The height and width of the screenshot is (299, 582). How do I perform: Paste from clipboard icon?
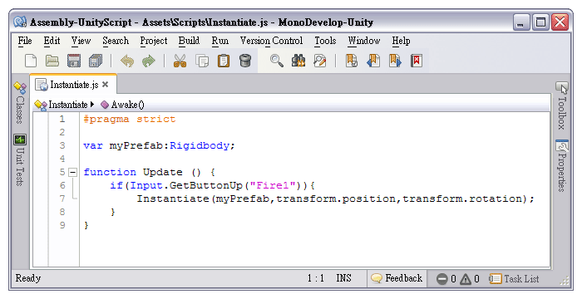(x=224, y=61)
